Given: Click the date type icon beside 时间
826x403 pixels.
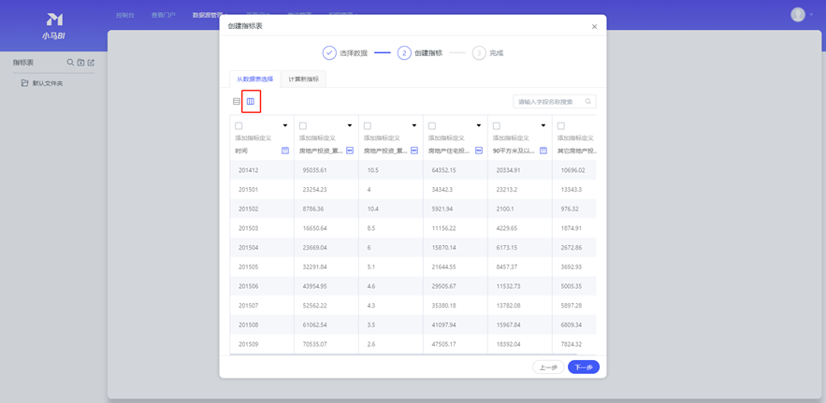Looking at the screenshot, I should click(x=285, y=151).
